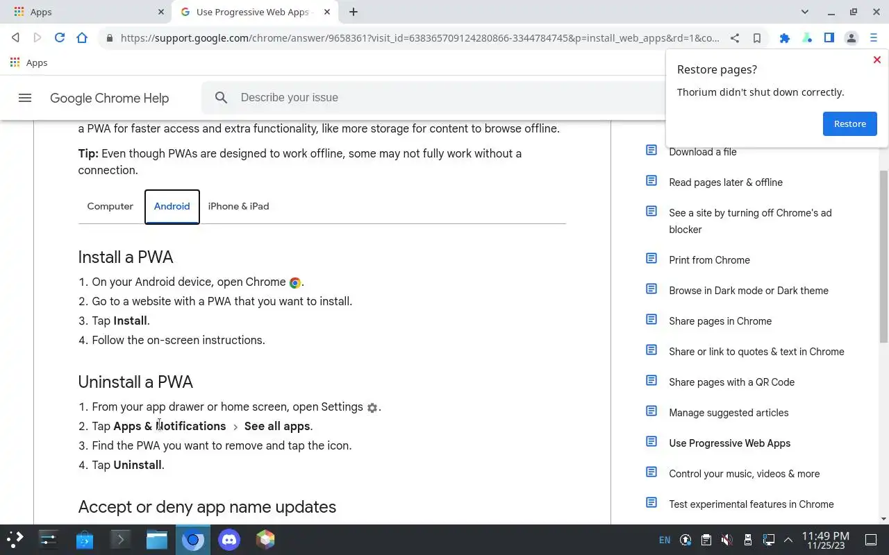Viewport: 889px width, 555px height.
Task: Open the Discover software store taskbar icon
Action: (x=85, y=540)
